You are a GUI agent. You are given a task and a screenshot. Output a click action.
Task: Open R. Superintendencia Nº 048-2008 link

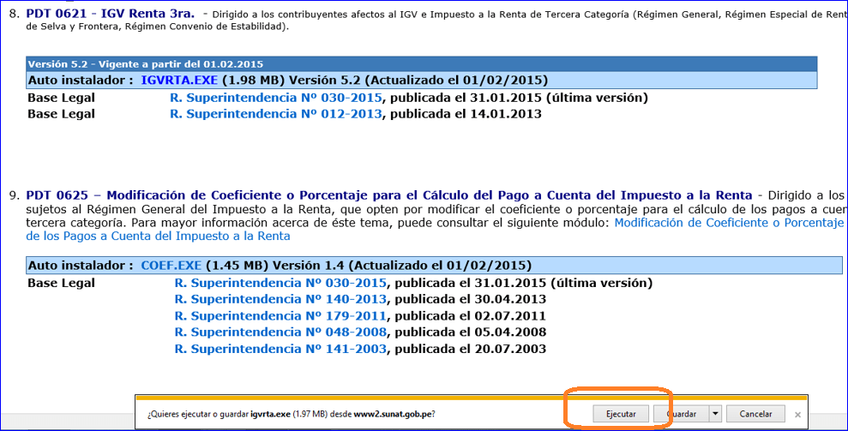(280, 332)
